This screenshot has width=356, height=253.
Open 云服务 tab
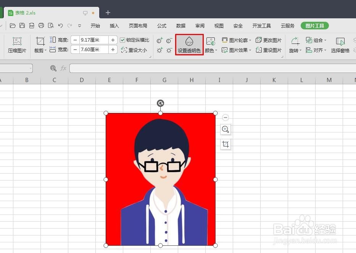tap(287, 26)
